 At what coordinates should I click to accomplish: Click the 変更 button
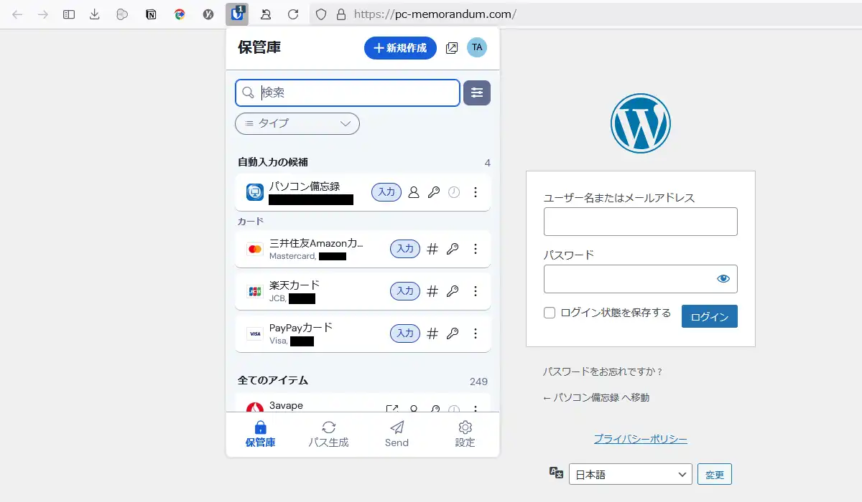(715, 474)
